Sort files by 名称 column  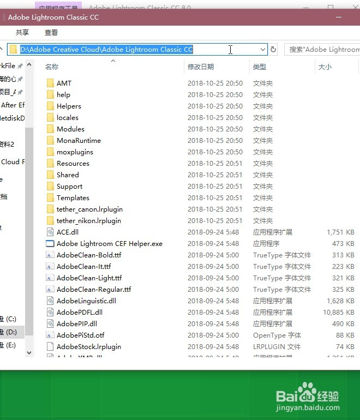(52, 67)
